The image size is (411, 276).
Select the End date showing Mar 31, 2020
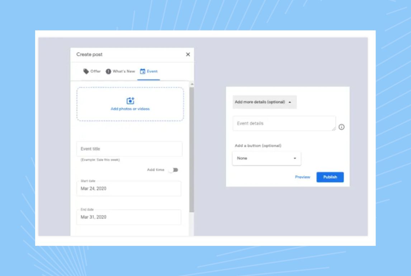[129, 217]
